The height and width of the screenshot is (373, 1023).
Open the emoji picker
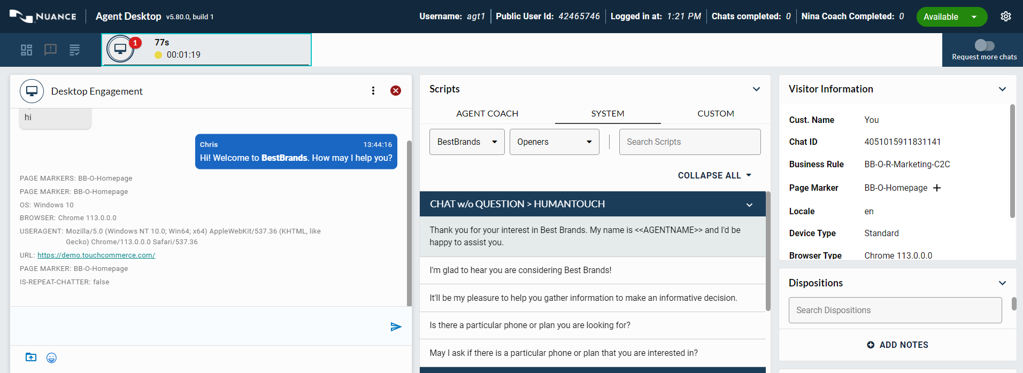(51, 358)
